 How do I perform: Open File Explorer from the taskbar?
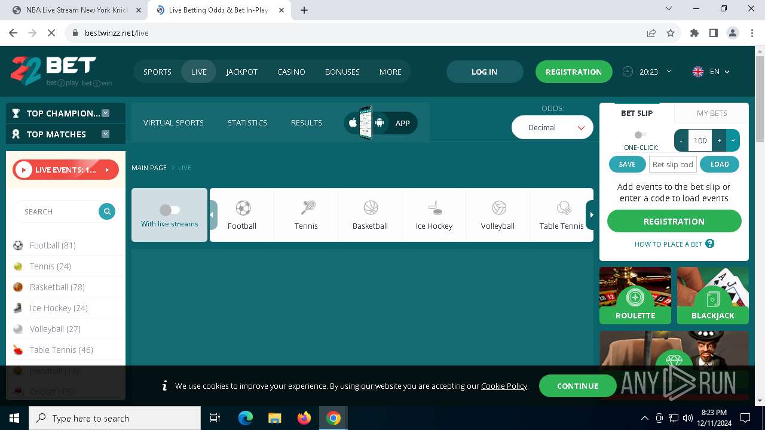point(275,418)
